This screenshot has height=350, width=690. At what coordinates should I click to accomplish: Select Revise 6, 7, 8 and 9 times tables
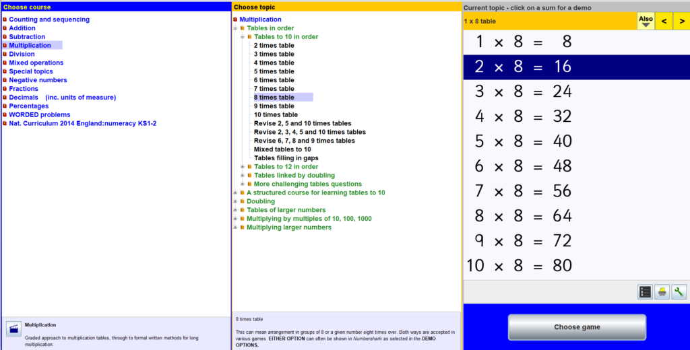pyautogui.click(x=304, y=141)
